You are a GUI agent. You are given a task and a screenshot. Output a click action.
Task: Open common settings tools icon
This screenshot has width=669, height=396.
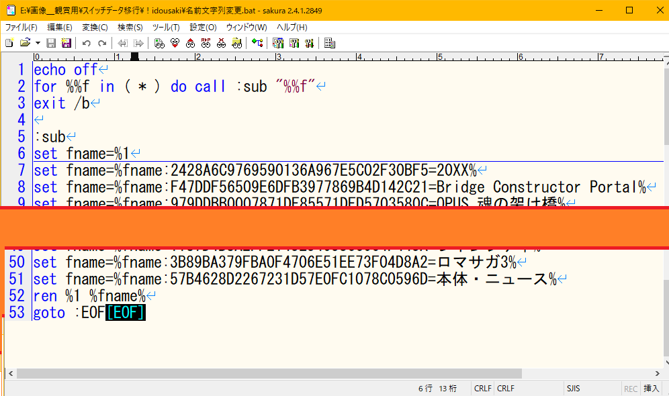pyautogui.click(x=310, y=43)
